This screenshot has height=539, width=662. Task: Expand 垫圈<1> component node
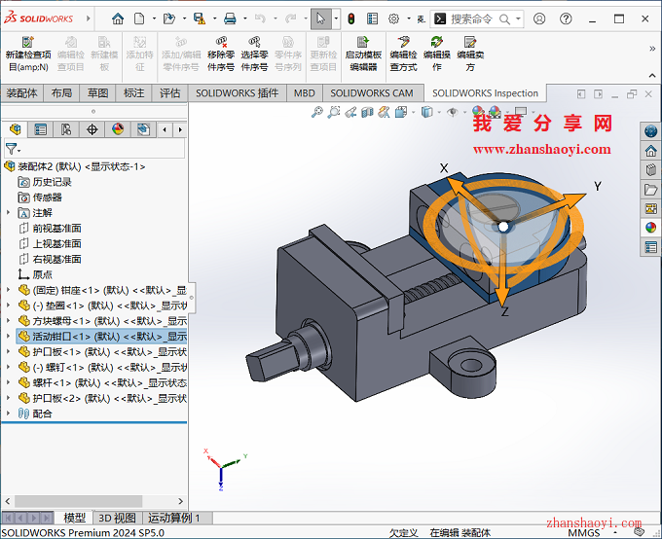click(8, 305)
